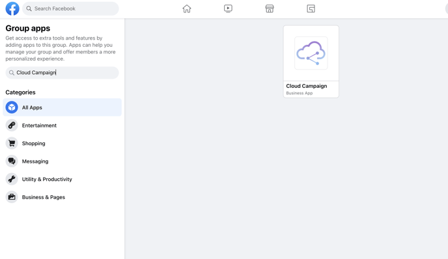
Task: Select Business & Pages category
Action: pyautogui.click(x=62, y=197)
